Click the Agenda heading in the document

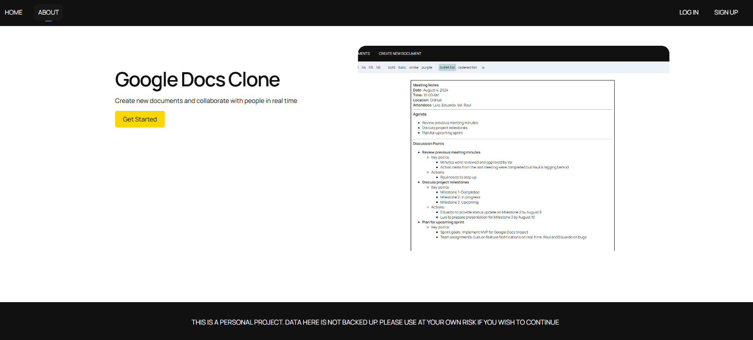click(419, 114)
